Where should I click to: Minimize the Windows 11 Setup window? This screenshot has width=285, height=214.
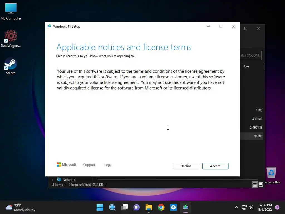pyautogui.click(x=208, y=26)
